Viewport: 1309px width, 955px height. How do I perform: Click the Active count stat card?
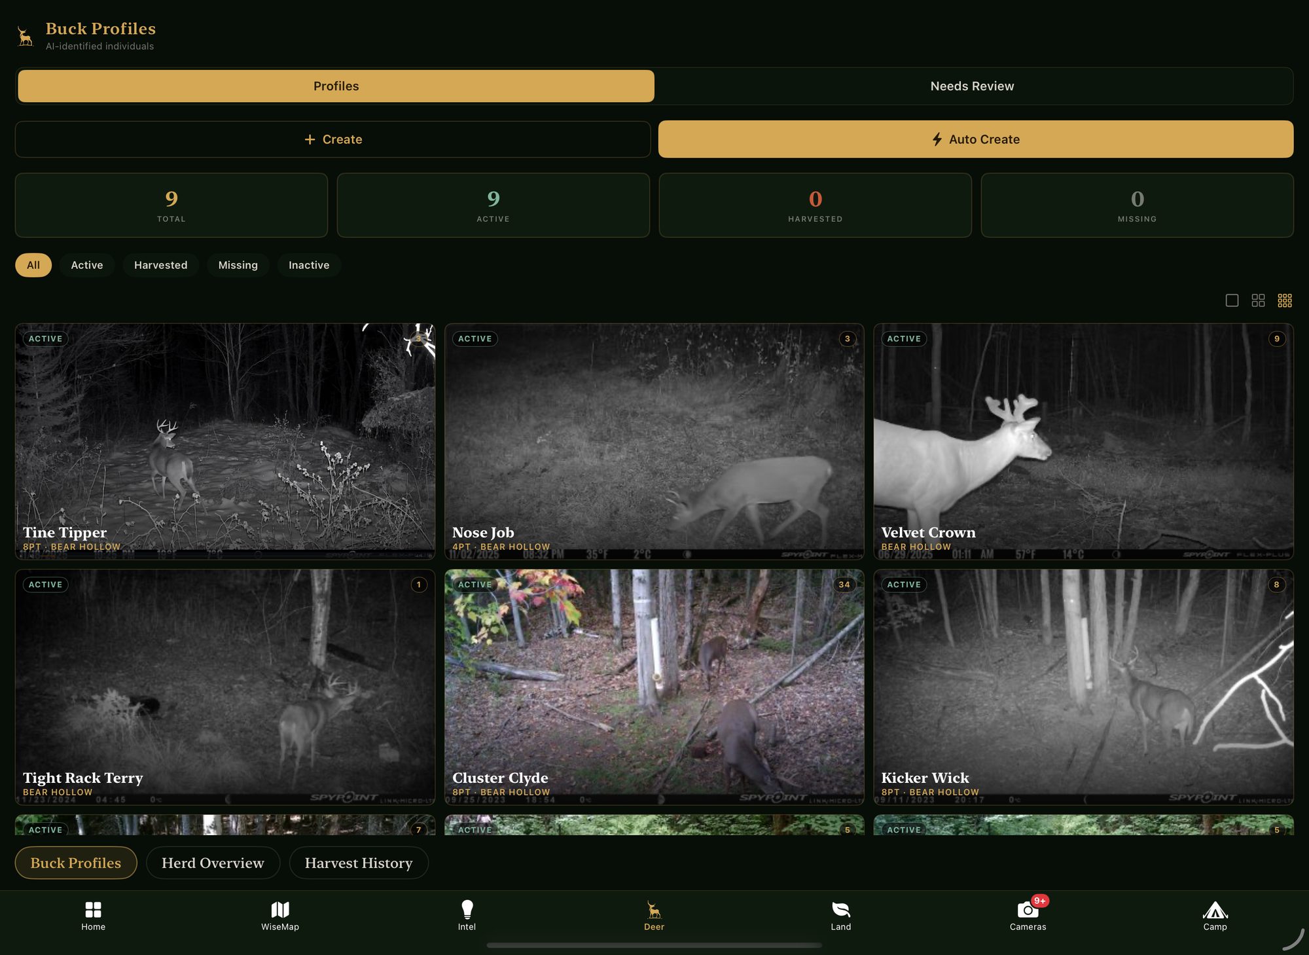coord(493,205)
